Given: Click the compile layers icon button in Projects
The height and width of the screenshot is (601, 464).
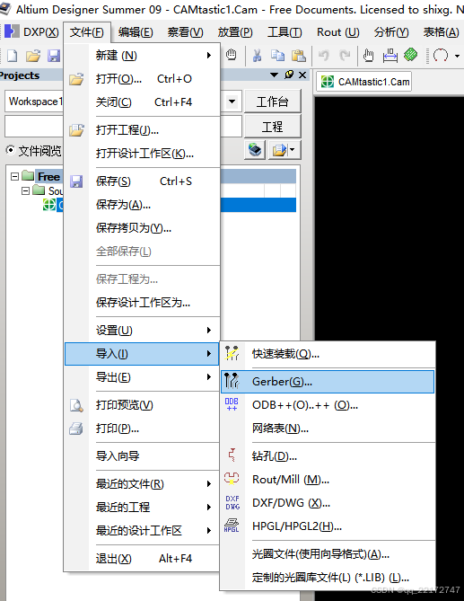Looking at the screenshot, I should click(255, 150).
